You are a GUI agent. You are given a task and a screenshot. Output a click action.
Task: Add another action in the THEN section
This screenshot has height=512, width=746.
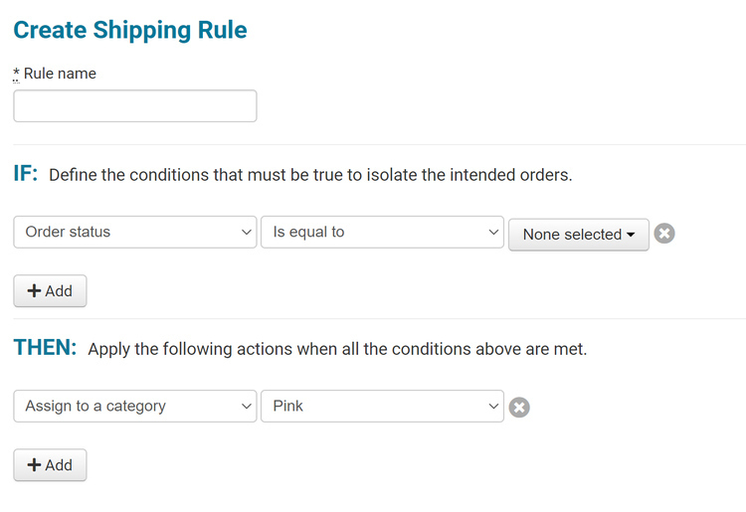click(50, 465)
